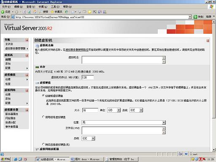Collapse the 虚拟机 sidebar section icon
Screen dimensions: 216x162
(27, 55)
